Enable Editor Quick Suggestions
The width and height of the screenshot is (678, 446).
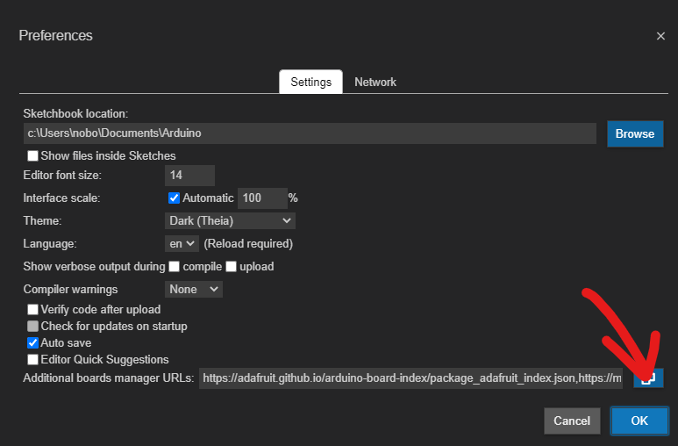(x=33, y=360)
